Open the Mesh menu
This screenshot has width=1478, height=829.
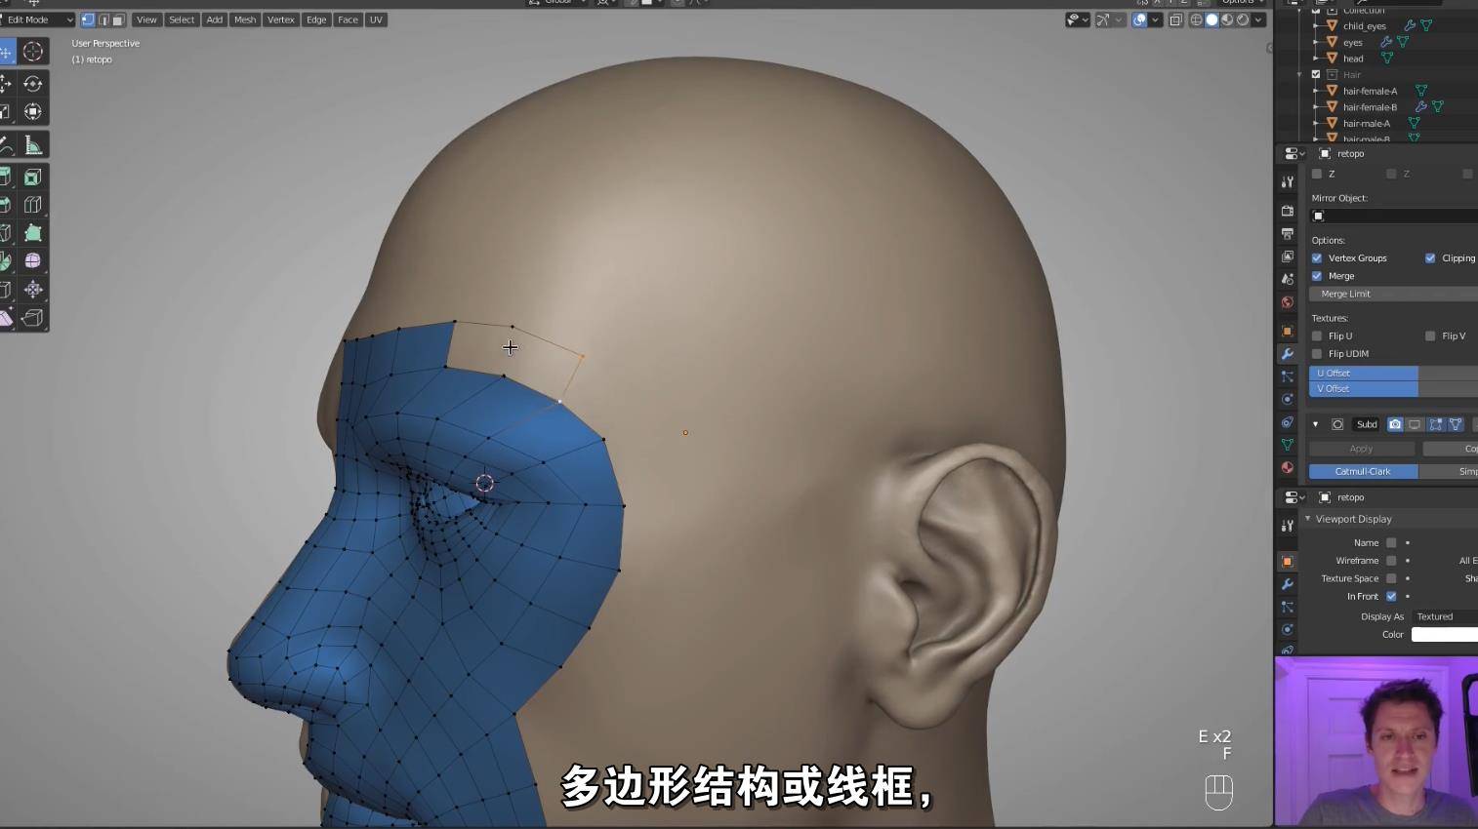[245, 20]
